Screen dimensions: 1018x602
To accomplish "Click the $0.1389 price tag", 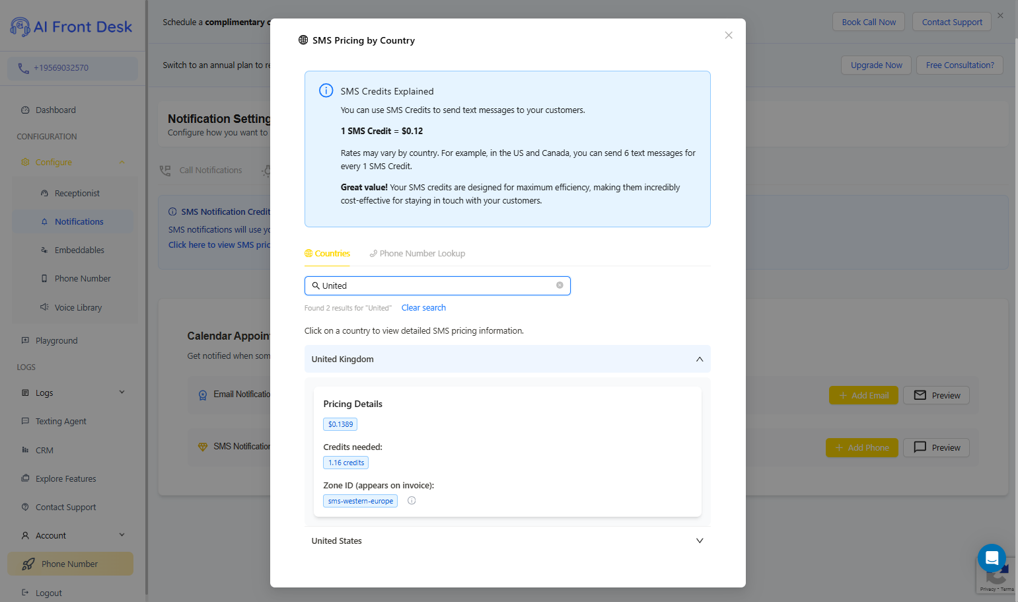I will [x=340, y=424].
